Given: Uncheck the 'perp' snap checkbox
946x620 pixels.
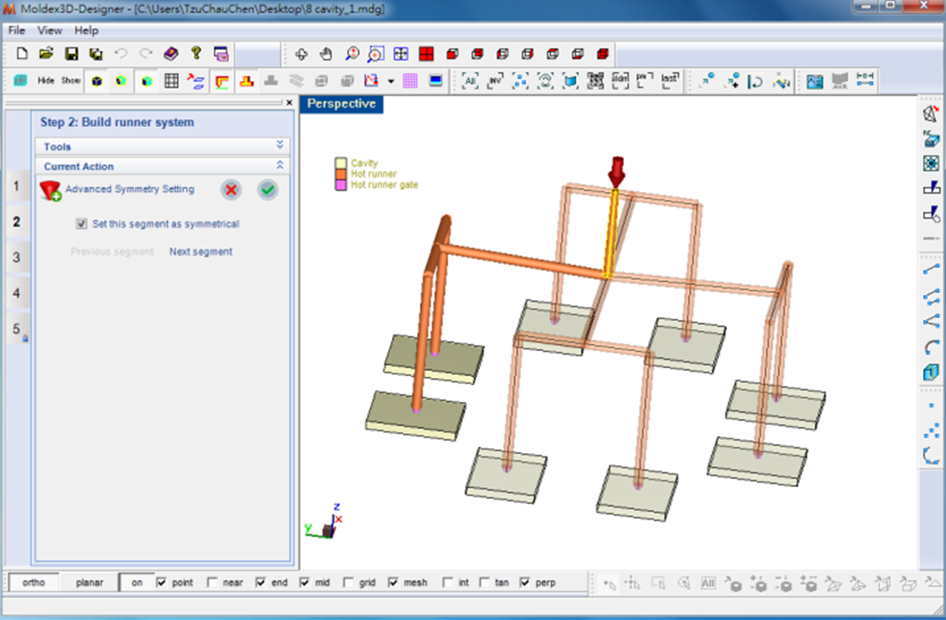Looking at the screenshot, I should coord(524,582).
